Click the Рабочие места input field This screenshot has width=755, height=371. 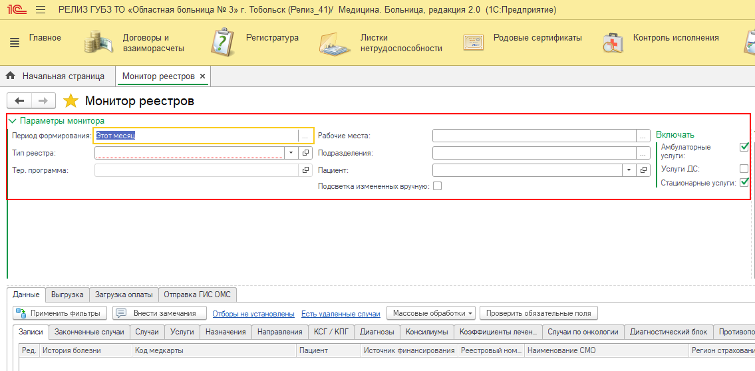point(533,136)
